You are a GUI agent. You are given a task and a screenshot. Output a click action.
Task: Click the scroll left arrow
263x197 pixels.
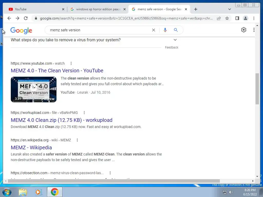pyautogui.click(x=6, y=181)
